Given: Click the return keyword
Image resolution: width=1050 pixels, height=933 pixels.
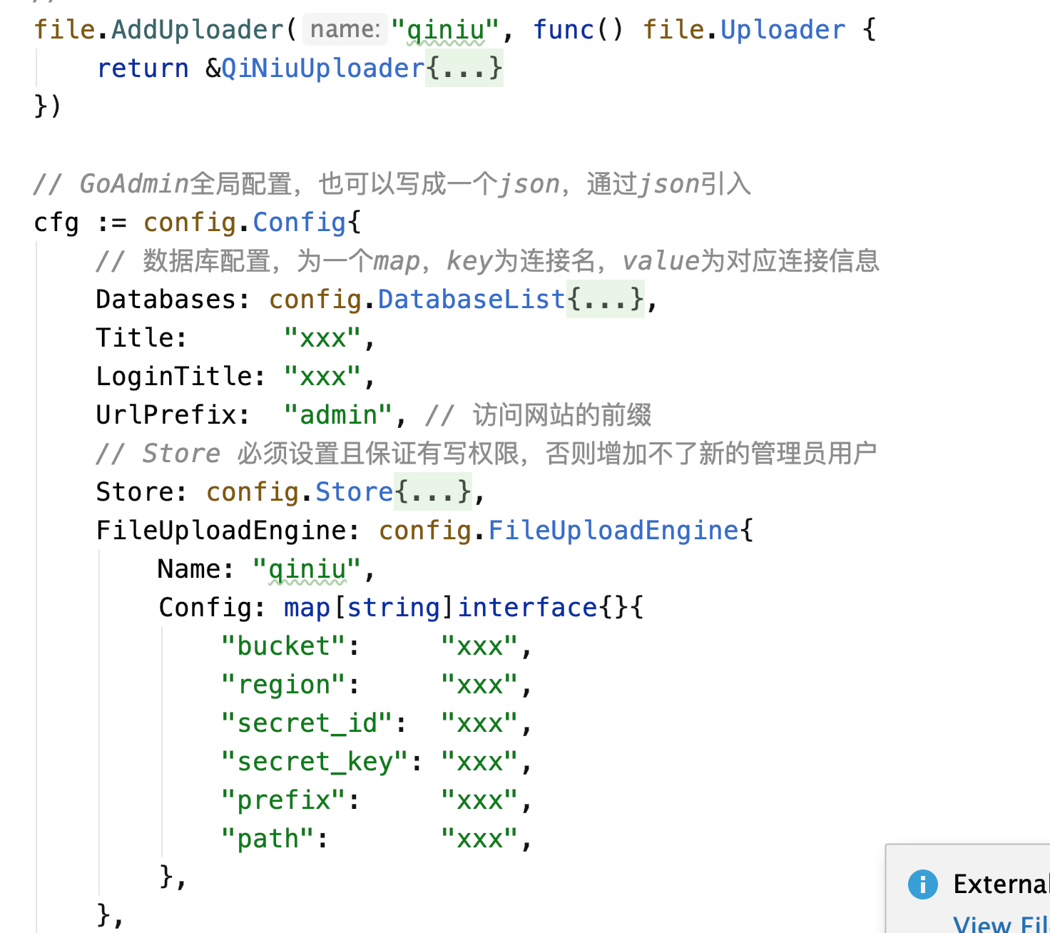Looking at the screenshot, I should coord(143,68).
